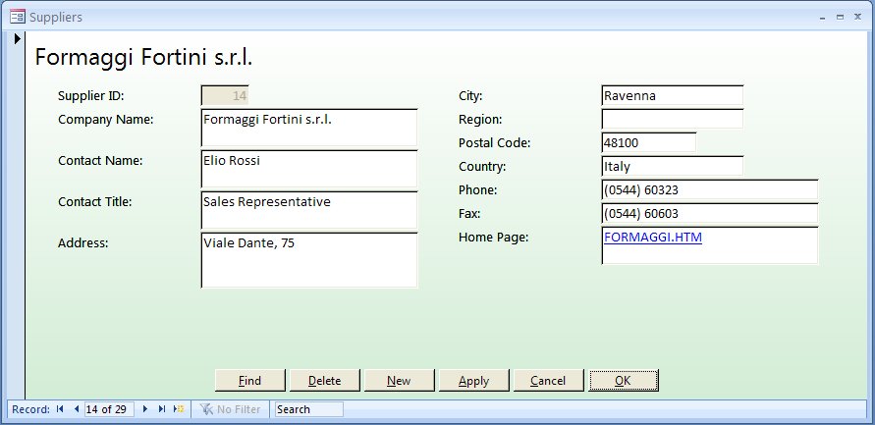Open the FORMAGGI.HTM home page link

(x=653, y=238)
